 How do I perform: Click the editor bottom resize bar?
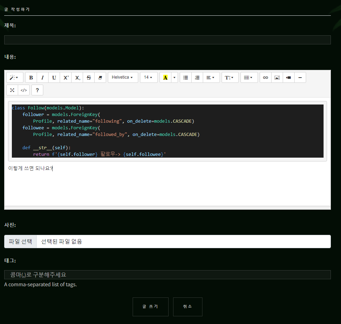[x=168, y=208]
